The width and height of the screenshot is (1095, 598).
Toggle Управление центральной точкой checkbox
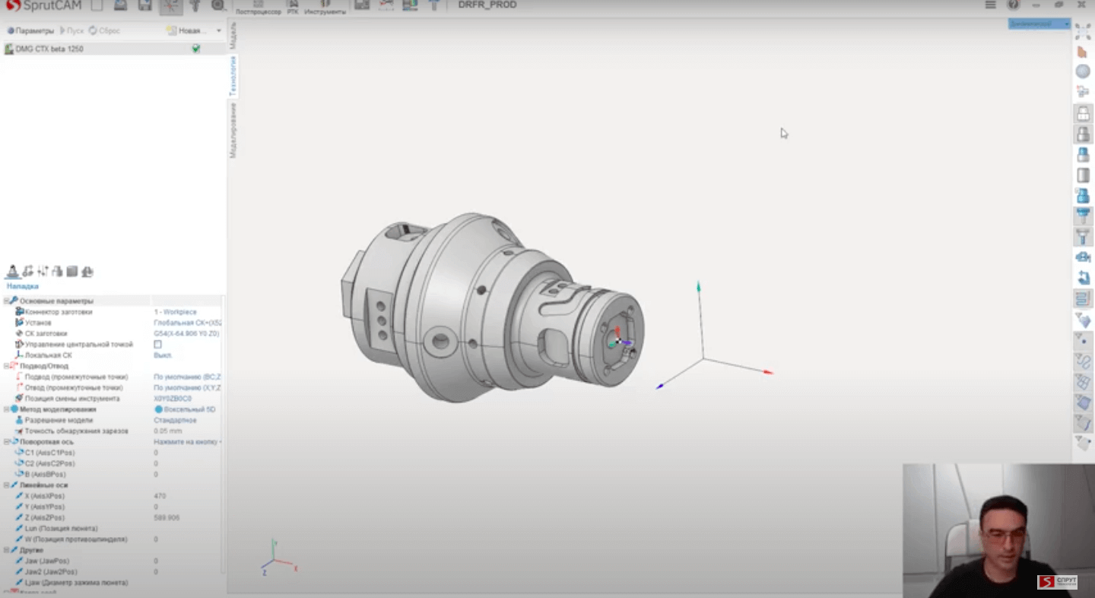[157, 345]
